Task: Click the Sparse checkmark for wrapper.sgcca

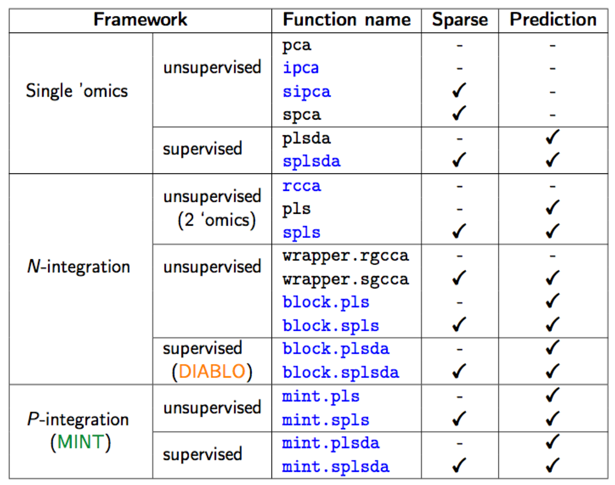Action: pyautogui.click(x=459, y=278)
